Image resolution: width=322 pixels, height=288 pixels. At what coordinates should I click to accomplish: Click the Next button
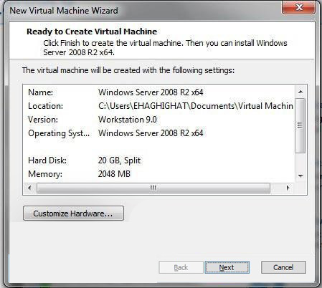(227, 267)
